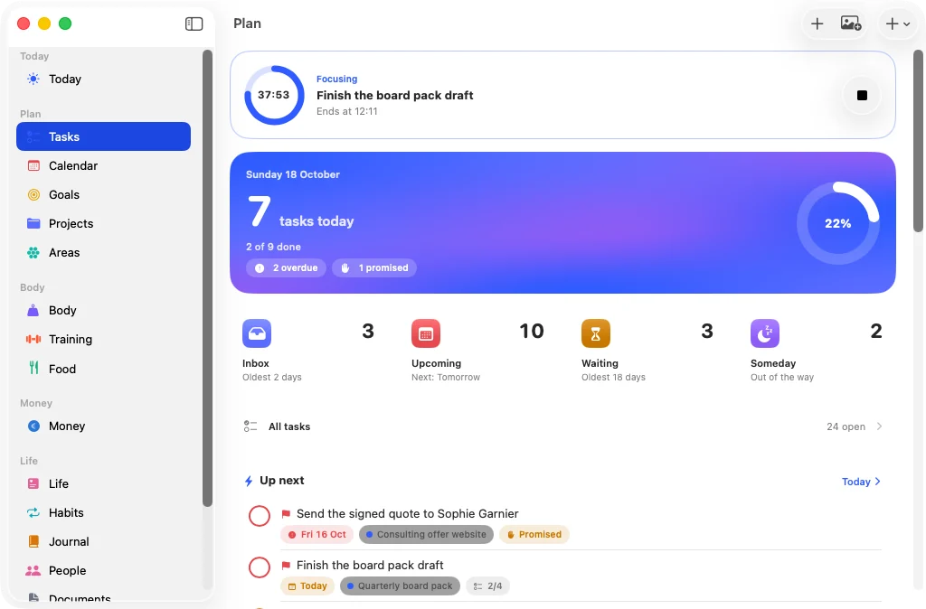Screen dimensions: 926x609
Task: Click the plus add-task toolbar button
Action: [817, 23]
